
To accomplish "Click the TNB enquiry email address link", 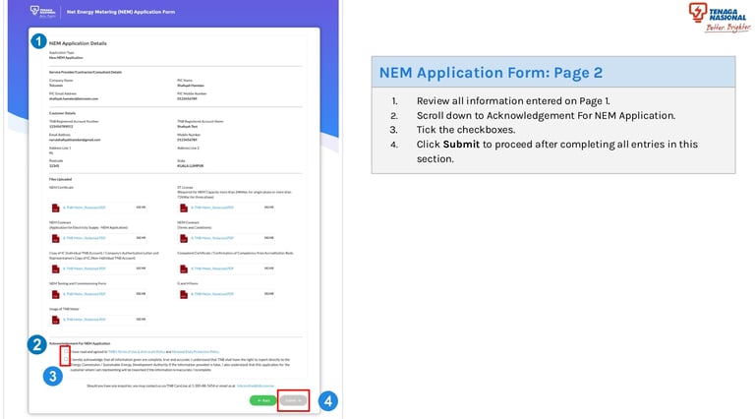I will click(256, 387).
